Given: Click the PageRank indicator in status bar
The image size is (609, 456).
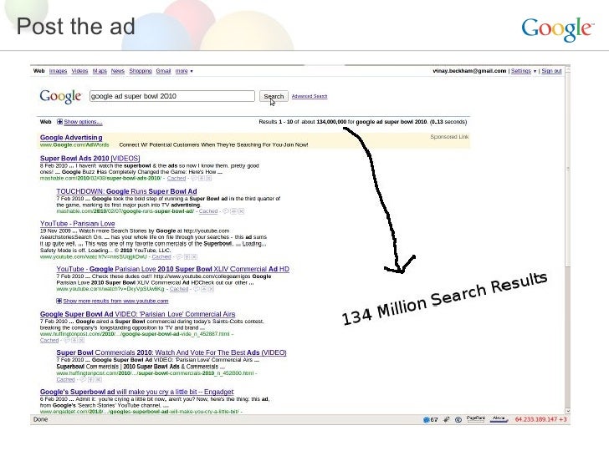Looking at the screenshot, I should (476, 419).
